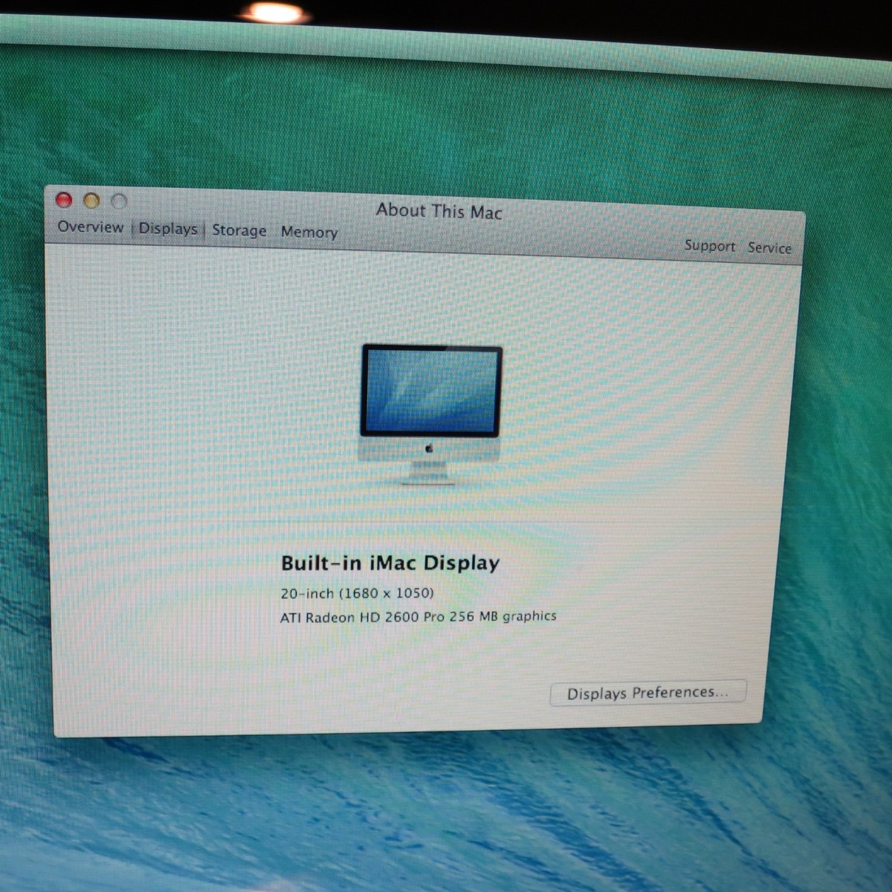Click the ATI Radeon HD 2600 Pro text
Screen dimensions: 892x892
pyautogui.click(x=418, y=617)
